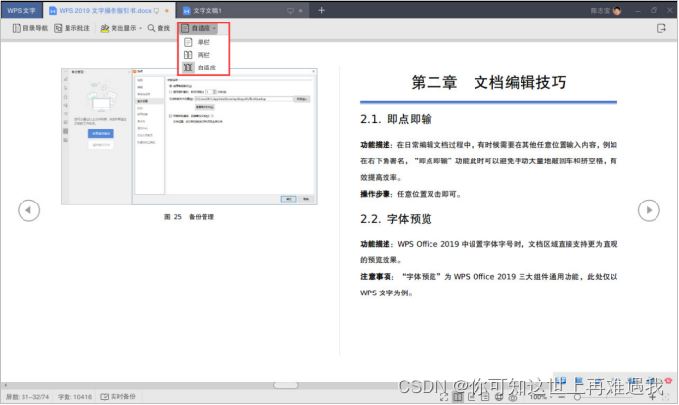This screenshot has width=679, height=405.
Task: Choose 单栏 single column layout
Action: tap(204, 42)
